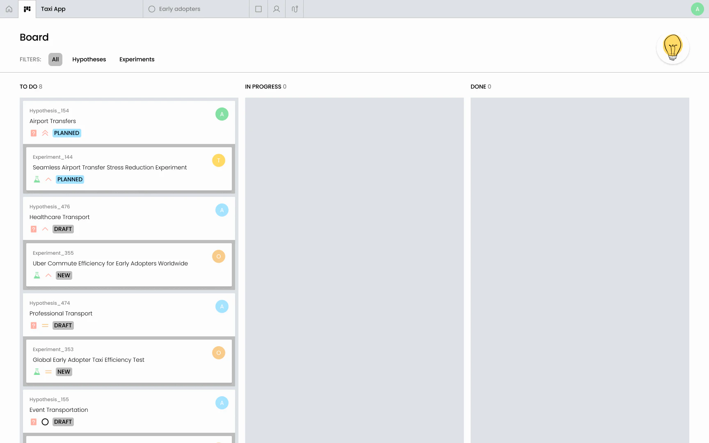Select the Board icon next to Taxi App
The width and height of the screenshot is (709, 443).
(27, 9)
